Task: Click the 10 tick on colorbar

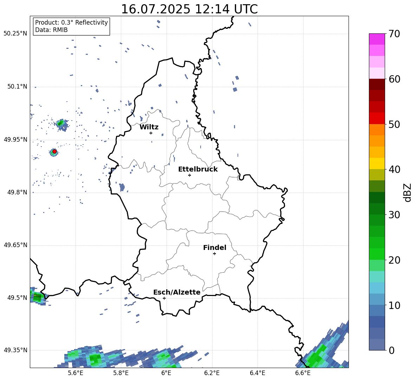Action: coord(394,305)
